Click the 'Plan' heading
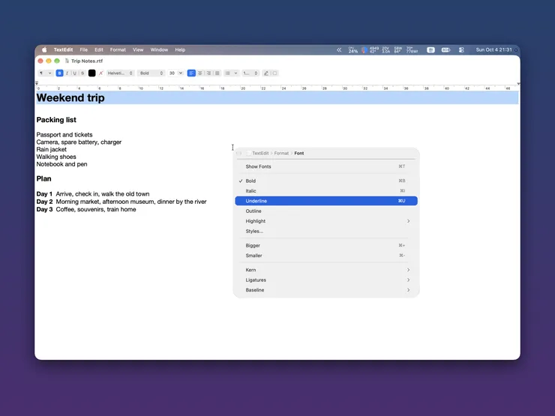 (x=44, y=178)
